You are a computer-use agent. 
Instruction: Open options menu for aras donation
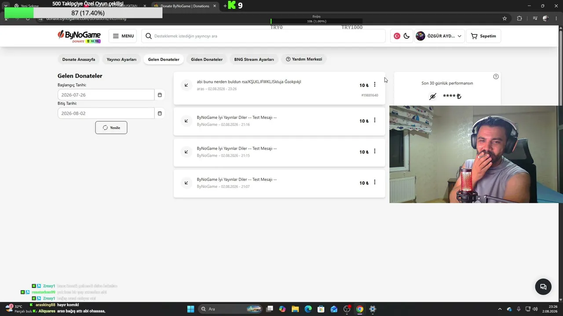(x=375, y=85)
